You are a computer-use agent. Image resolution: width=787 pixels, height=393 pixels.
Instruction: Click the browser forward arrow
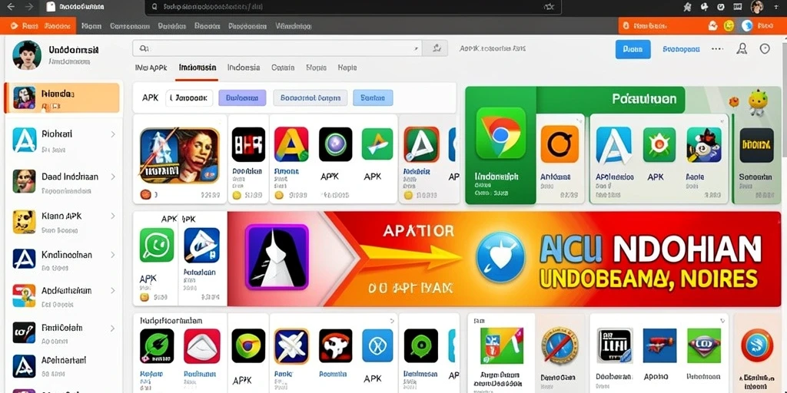pos(29,7)
